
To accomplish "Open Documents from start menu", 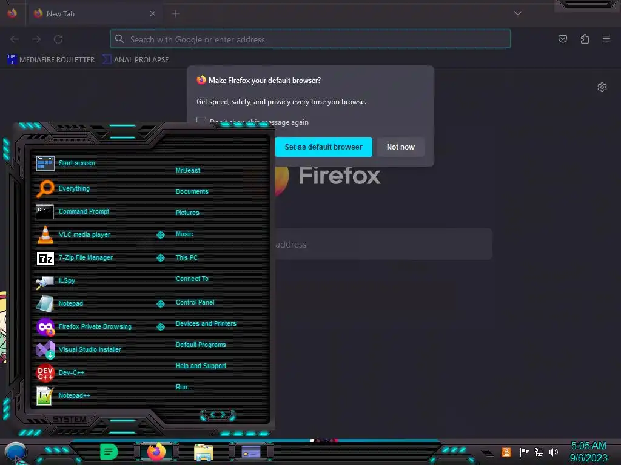I will (x=192, y=191).
